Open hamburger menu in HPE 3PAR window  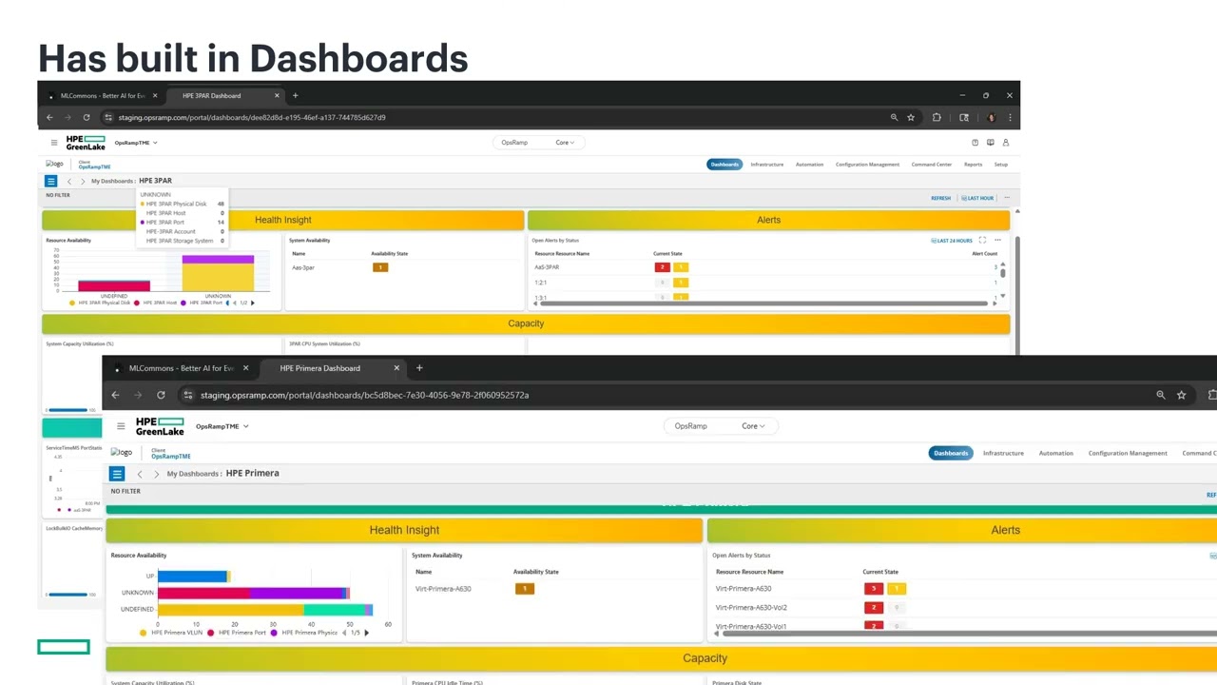(54, 143)
